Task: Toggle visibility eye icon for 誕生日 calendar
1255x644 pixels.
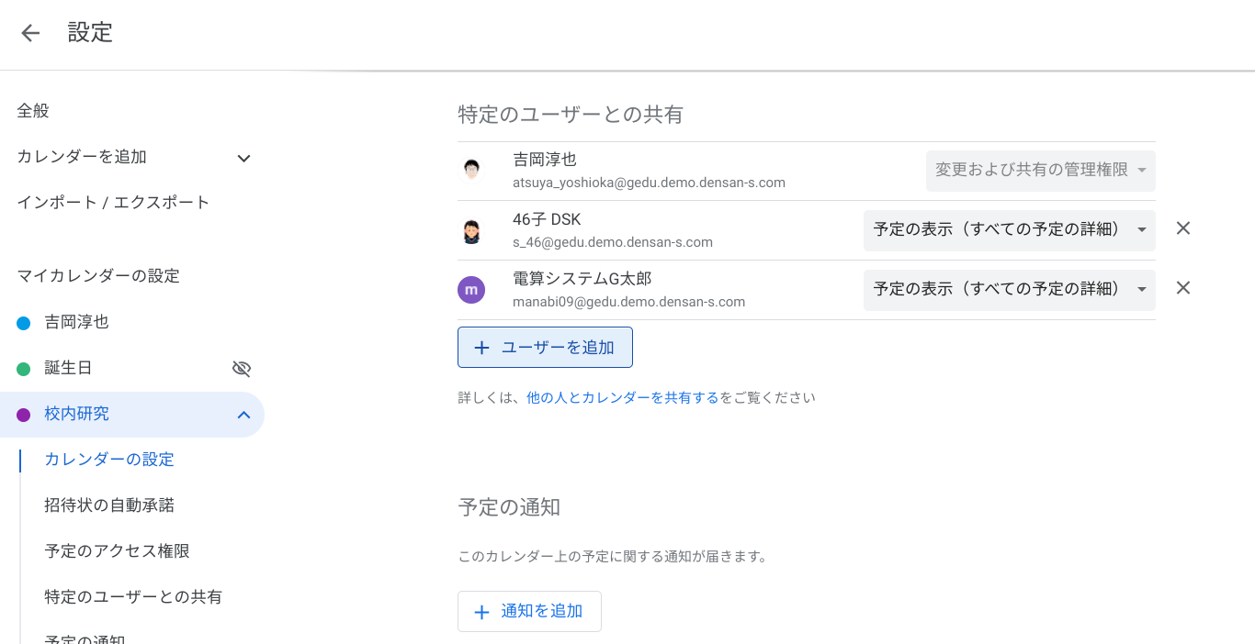Action: click(242, 369)
